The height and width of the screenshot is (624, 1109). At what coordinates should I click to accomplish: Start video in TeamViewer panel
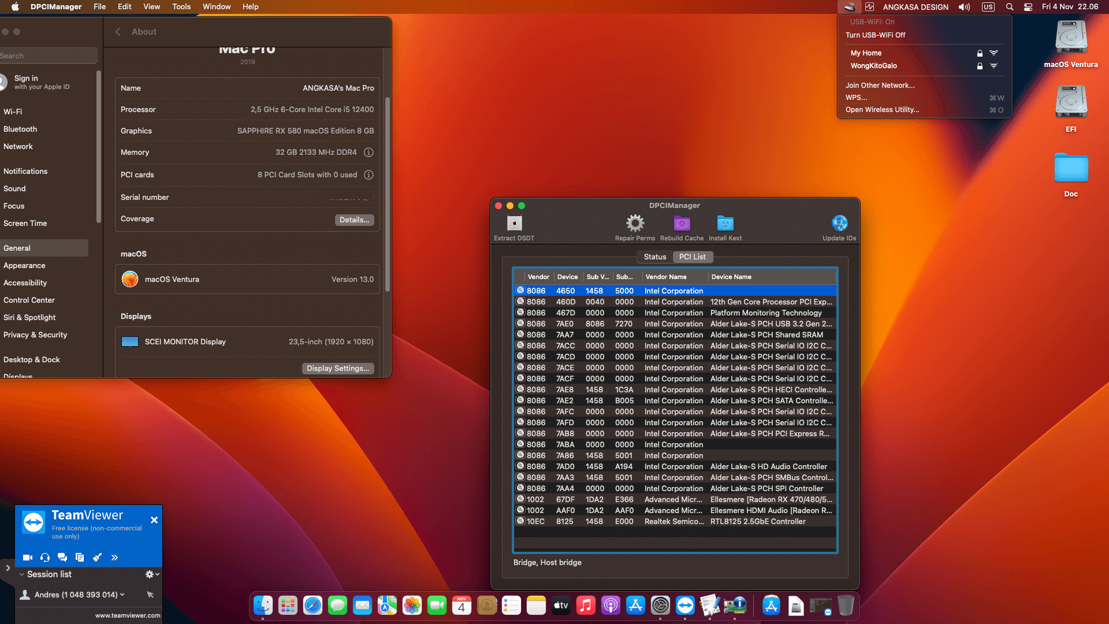point(27,558)
